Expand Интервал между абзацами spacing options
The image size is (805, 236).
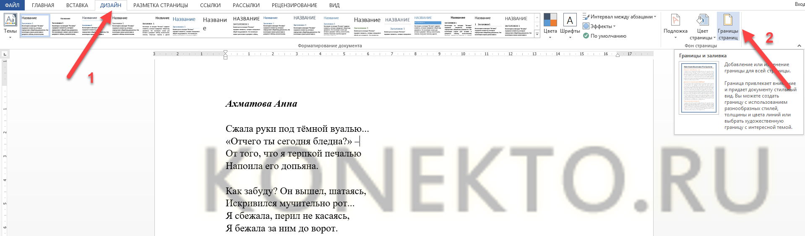click(x=620, y=17)
